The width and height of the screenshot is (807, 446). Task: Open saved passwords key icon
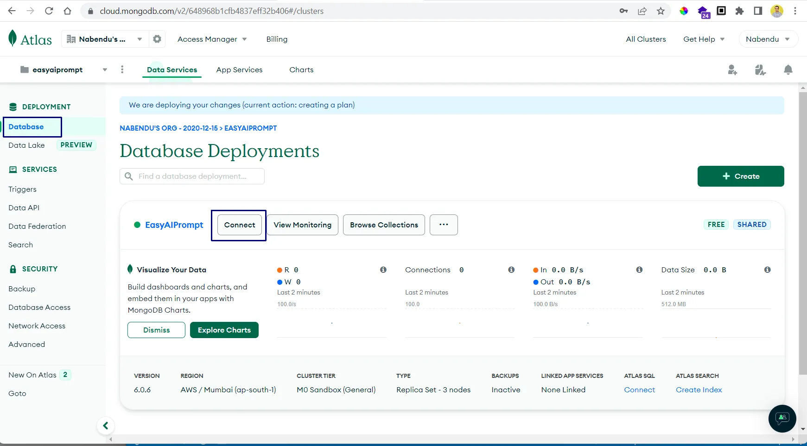click(623, 11)
